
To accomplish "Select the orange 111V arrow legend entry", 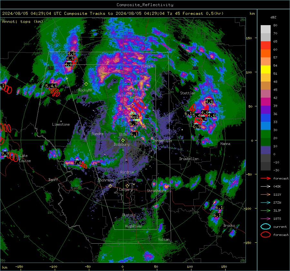I will 266,194.
